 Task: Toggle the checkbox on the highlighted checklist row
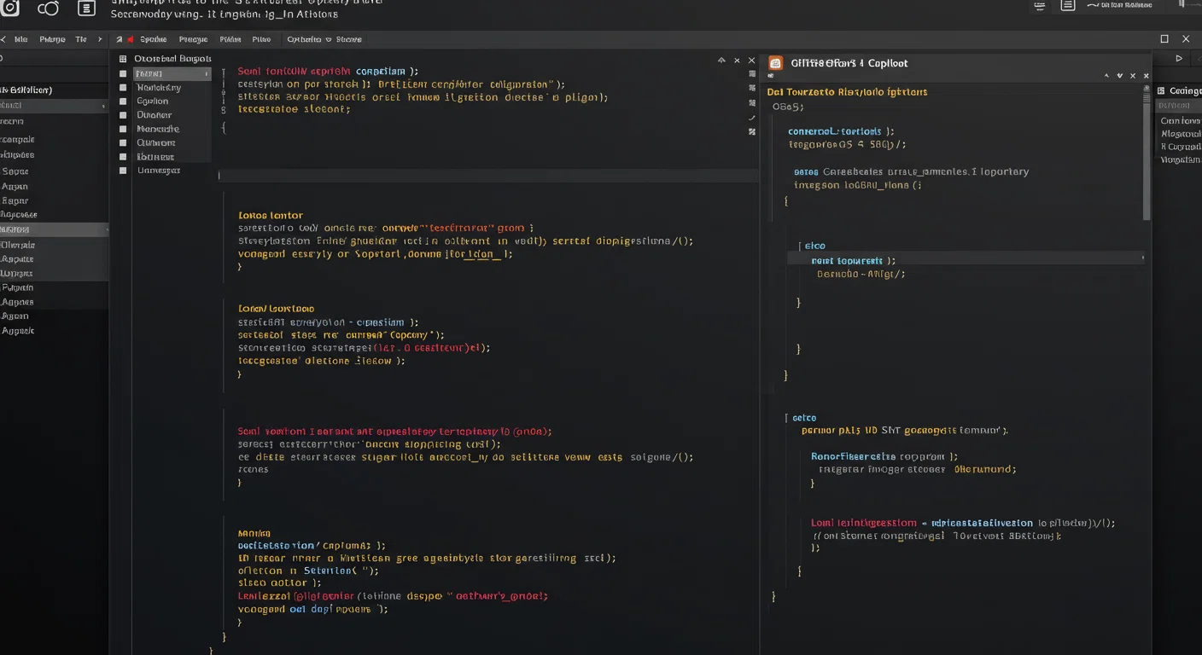coord(123,74)
